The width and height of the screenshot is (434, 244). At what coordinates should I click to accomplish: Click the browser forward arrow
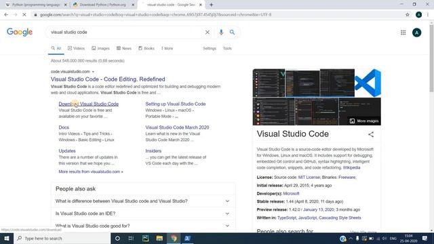coord(15,15)
